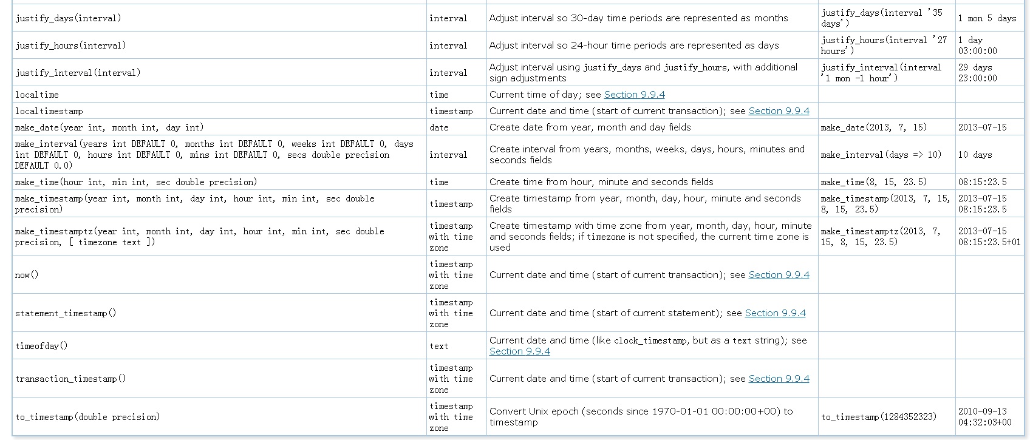Screen dimensions: 1030x440
Task: Click the make_date function signature
Action: click(109, 127)
